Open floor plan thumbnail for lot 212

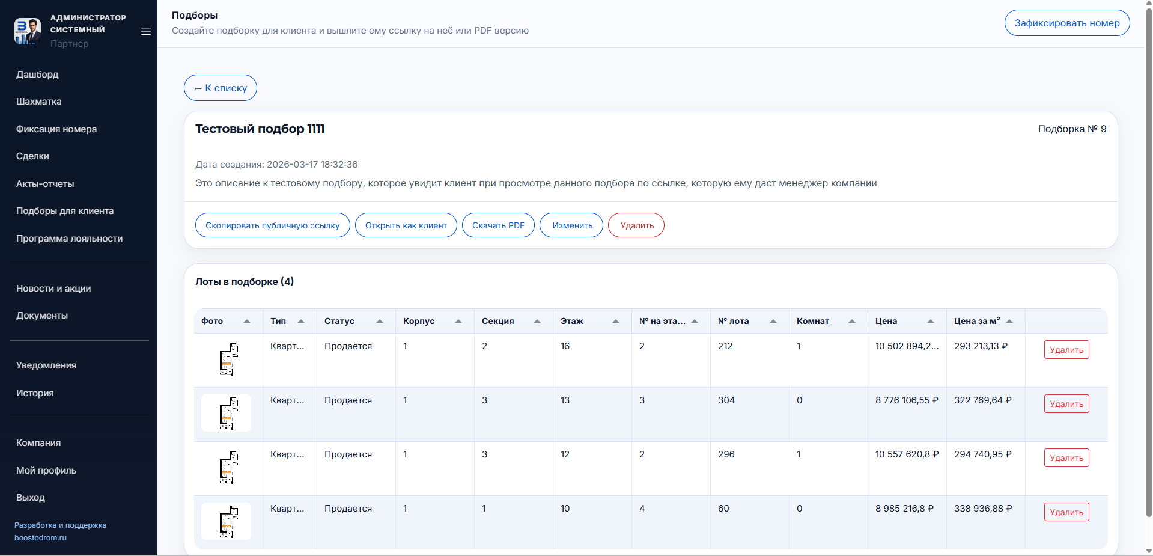point(227,359)
